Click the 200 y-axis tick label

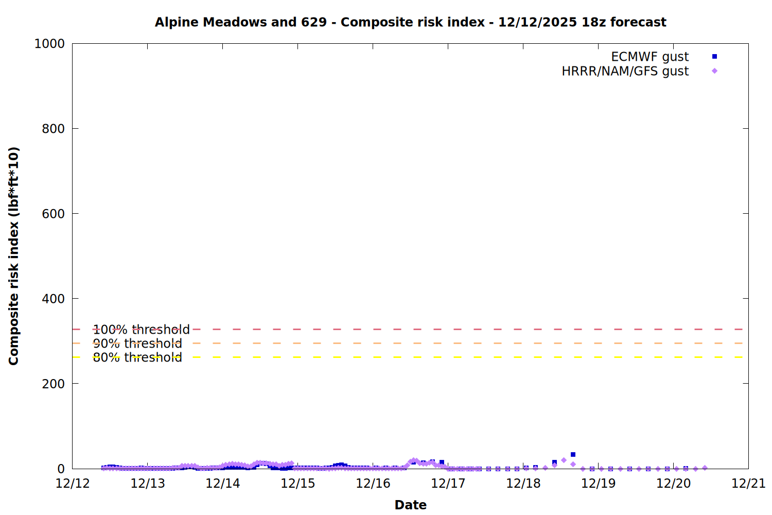tap(53, 384)
